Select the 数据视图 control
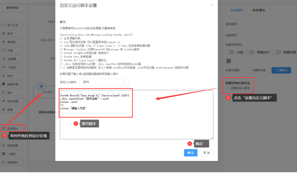This screenshot has width=297, height=173. (12, 145)
